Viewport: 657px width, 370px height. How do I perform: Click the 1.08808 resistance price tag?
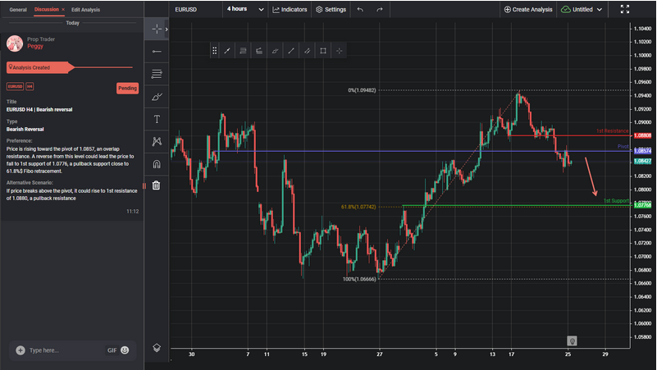coord(642,135)
